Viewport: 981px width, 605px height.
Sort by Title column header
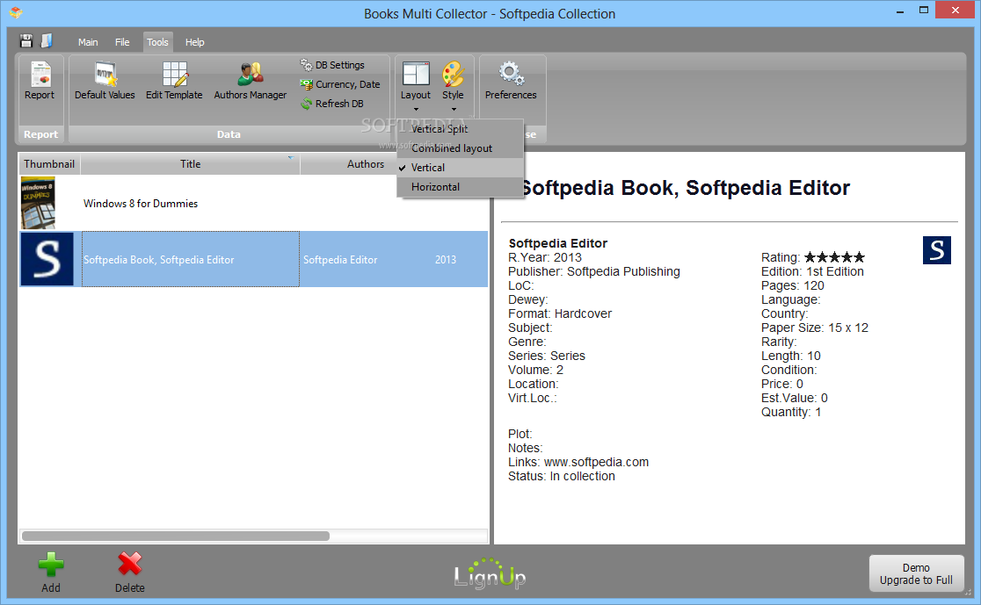(x=190, y=163)
